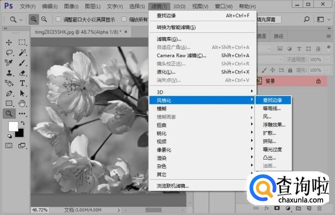Filter layers by shape layer icon
This screenshot has height=215, width=335.
(x=308, y=49)
